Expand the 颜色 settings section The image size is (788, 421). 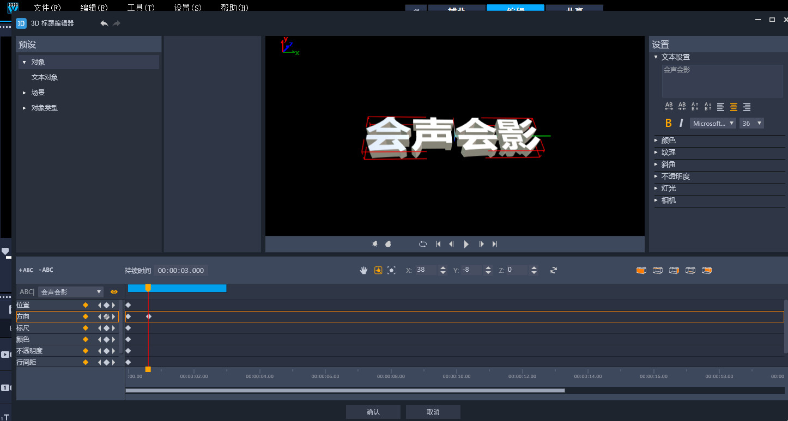(656, 141)
